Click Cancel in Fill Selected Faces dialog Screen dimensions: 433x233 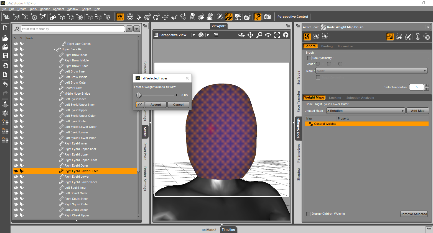pos(178,105)
